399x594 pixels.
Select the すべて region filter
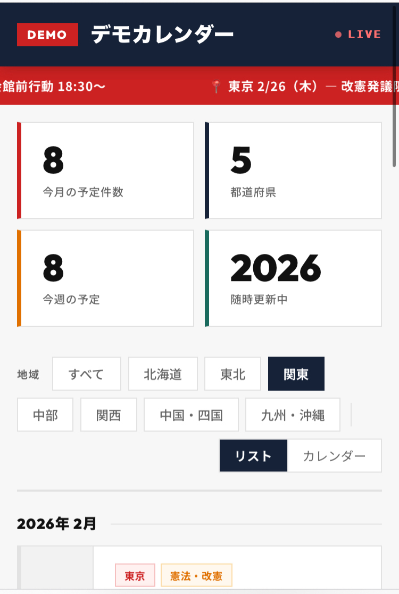tap(87, 374)
